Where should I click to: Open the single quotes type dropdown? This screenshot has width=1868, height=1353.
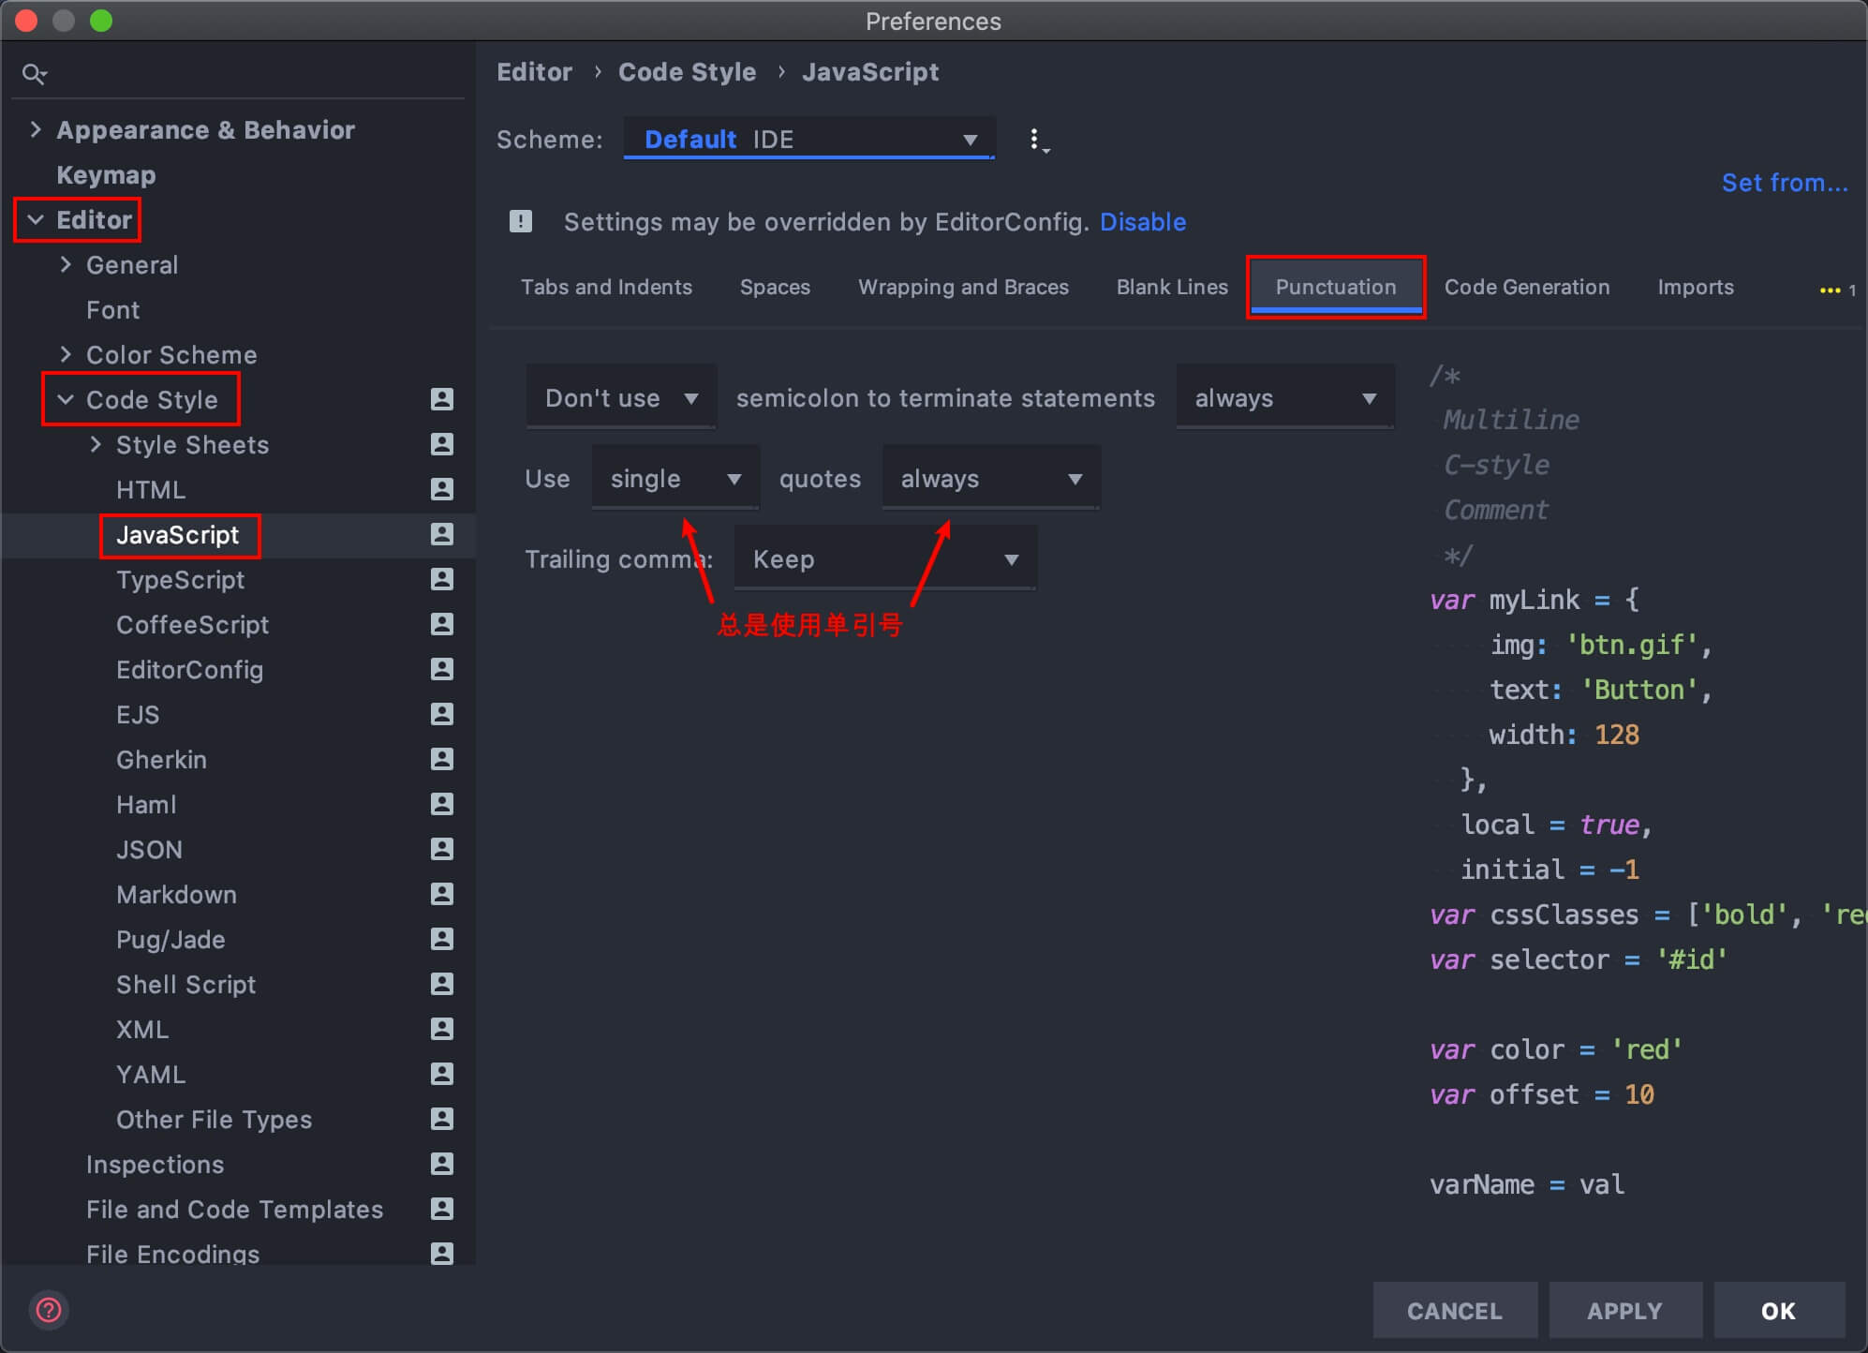click(x=675, y=479)
